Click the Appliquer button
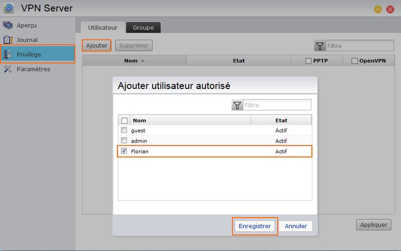Screen dimensions: 401x251 tap(374, 225)
